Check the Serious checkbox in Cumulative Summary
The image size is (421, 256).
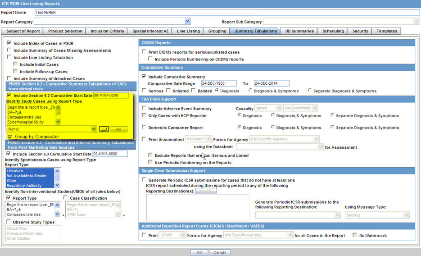click(x=144, y=91)
